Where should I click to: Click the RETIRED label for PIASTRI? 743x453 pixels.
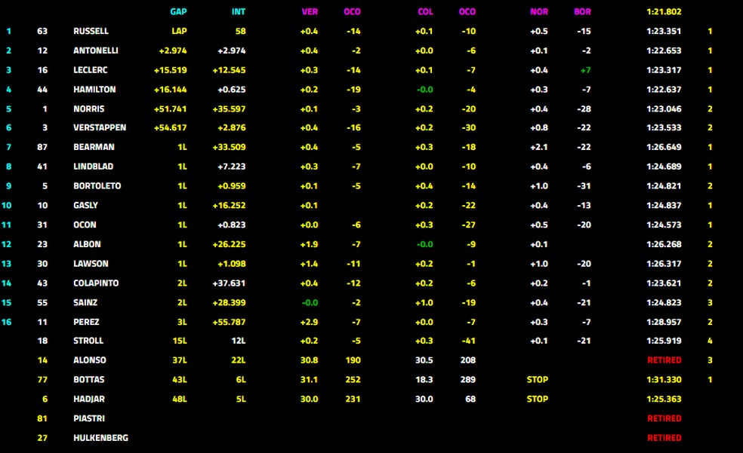coord(664,418)
